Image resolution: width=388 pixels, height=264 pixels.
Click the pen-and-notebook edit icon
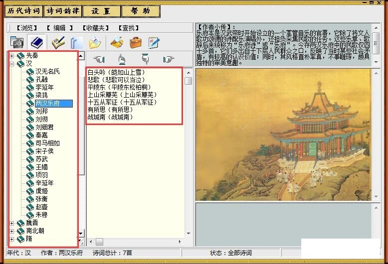tap(58, 42)
